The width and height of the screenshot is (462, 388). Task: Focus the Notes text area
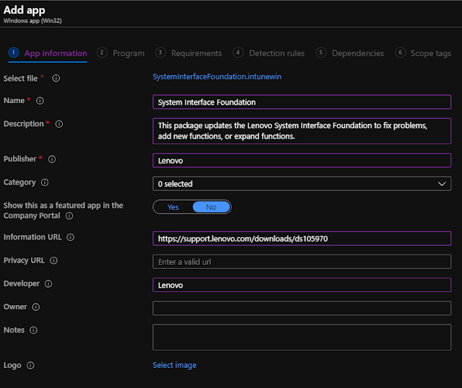[301, 337]
